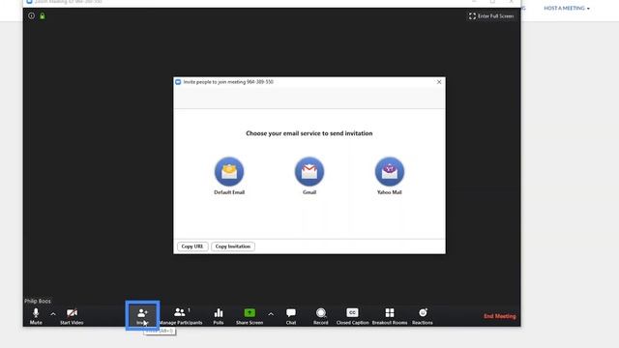Open Reactions menu
This screenshot has width=619, height=348.
tap(423, 316)
